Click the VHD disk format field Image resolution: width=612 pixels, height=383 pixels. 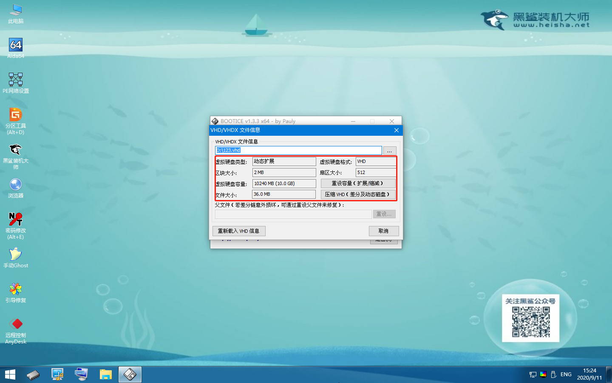tap(376, 162)
